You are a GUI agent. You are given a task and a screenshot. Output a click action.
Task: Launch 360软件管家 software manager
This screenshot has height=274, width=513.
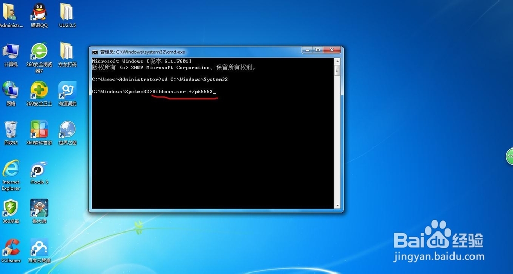pyautogui.click(x=40, y=133)
